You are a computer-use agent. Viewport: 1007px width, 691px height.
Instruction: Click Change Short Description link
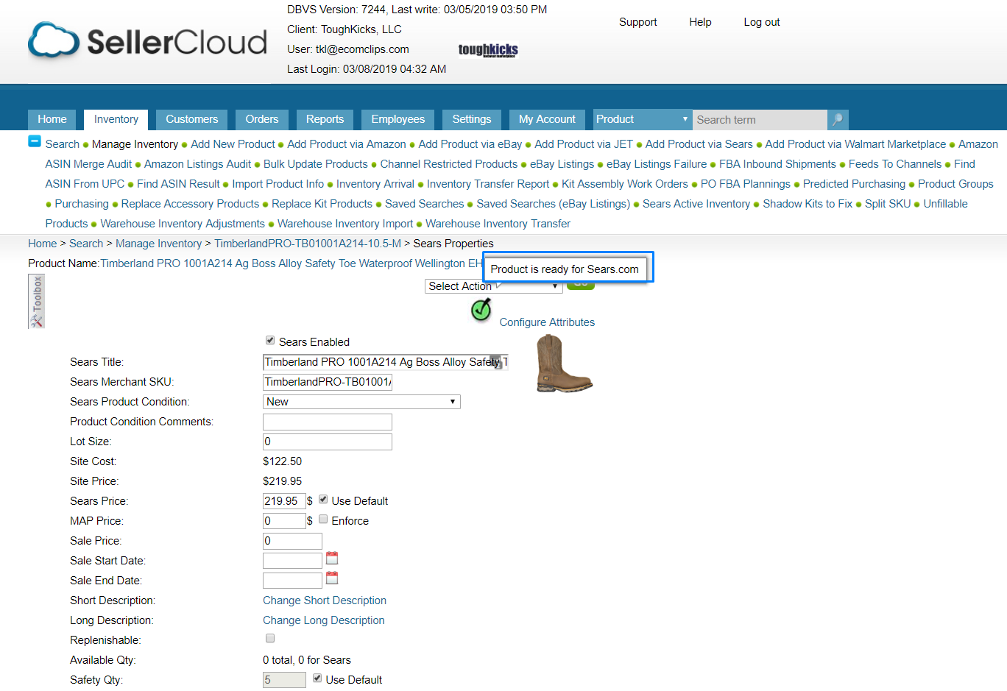point(325,600)
